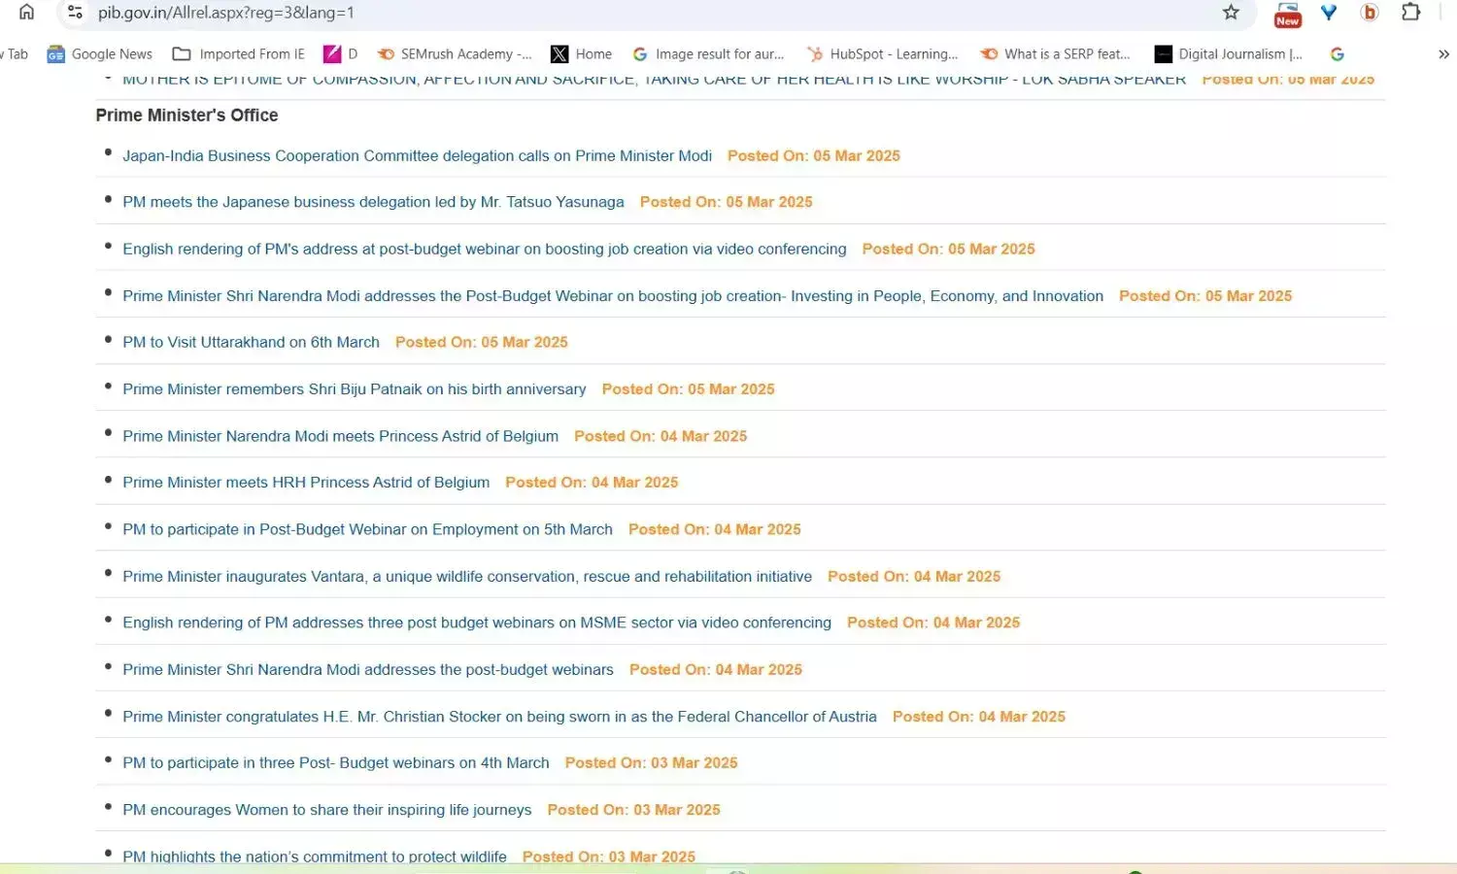Image resolution: width=1457 pixels, height=874 pixels.
Task: Open 'PM to Visit Uttarakhand on 6th March'
Action: 251,342
